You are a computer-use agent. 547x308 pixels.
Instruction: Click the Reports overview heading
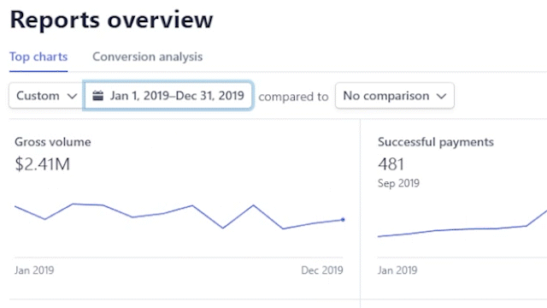[x=111, y=20]
